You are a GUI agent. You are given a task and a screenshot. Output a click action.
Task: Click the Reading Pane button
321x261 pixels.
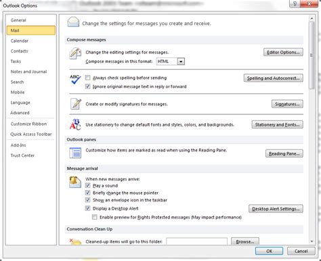coord(284,153)
